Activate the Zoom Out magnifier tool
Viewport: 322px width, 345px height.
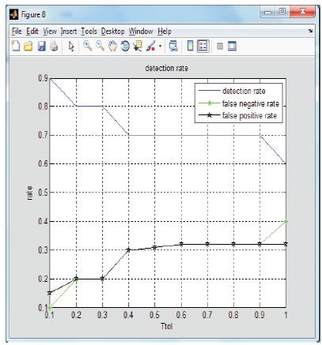[x=100, y=46]
